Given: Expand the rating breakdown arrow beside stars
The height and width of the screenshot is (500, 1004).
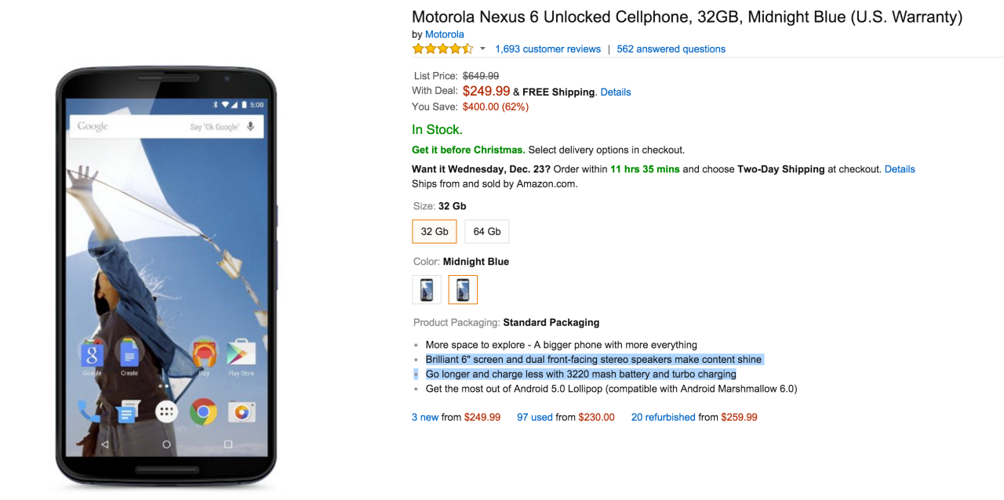Looking at the screenshot, I should (482, 49).
